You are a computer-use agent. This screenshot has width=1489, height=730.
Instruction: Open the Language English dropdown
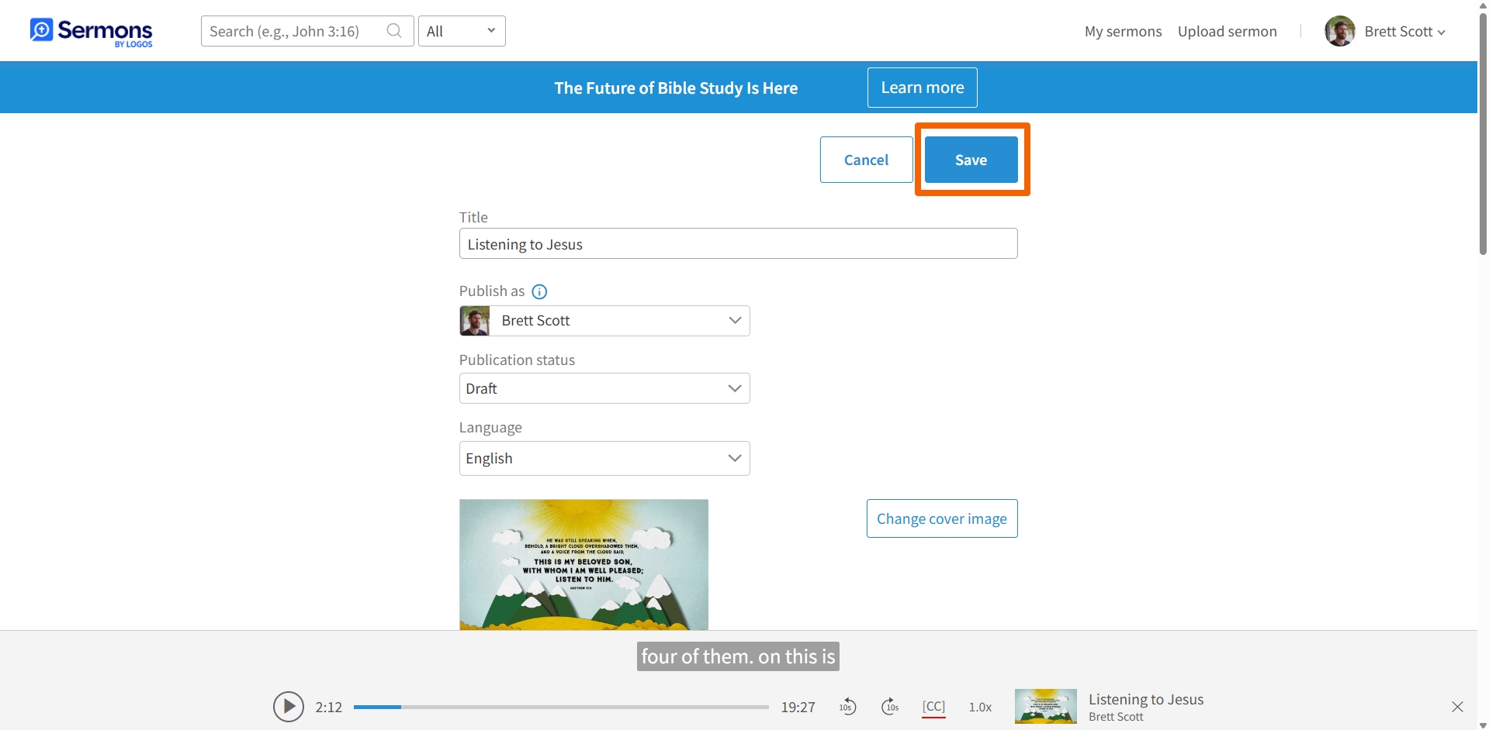pos(604,458)
